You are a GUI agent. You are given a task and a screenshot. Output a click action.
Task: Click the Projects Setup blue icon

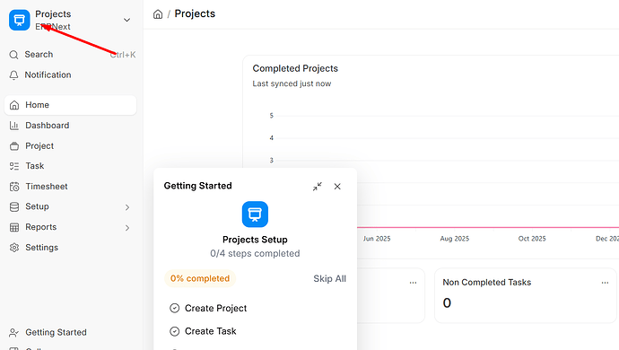coord(255,214)
